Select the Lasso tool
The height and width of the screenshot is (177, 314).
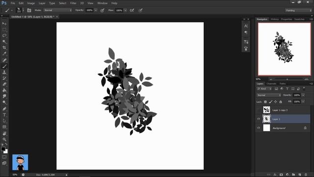coord(4,35)
